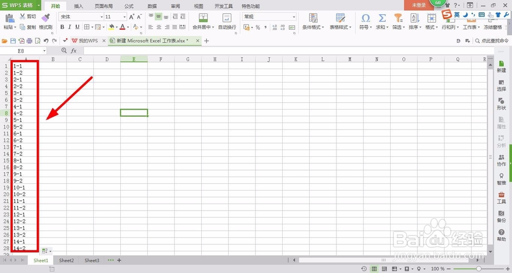This screenshot has height=273, width=512.
Task: Toggle Underline formatting
Action: point(77,27)
